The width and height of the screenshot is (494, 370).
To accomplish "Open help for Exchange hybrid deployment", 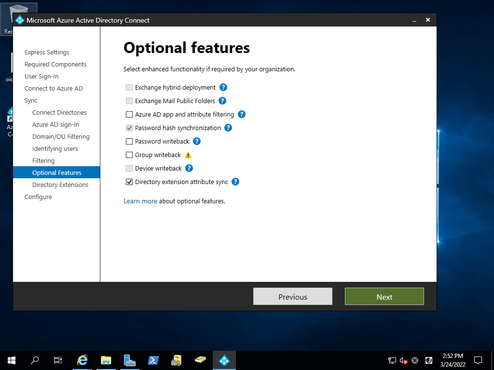I will point(223,88).
